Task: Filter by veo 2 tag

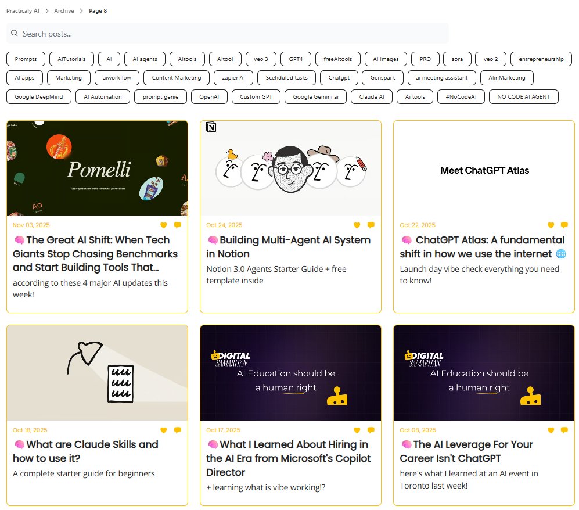Action: 491,59
